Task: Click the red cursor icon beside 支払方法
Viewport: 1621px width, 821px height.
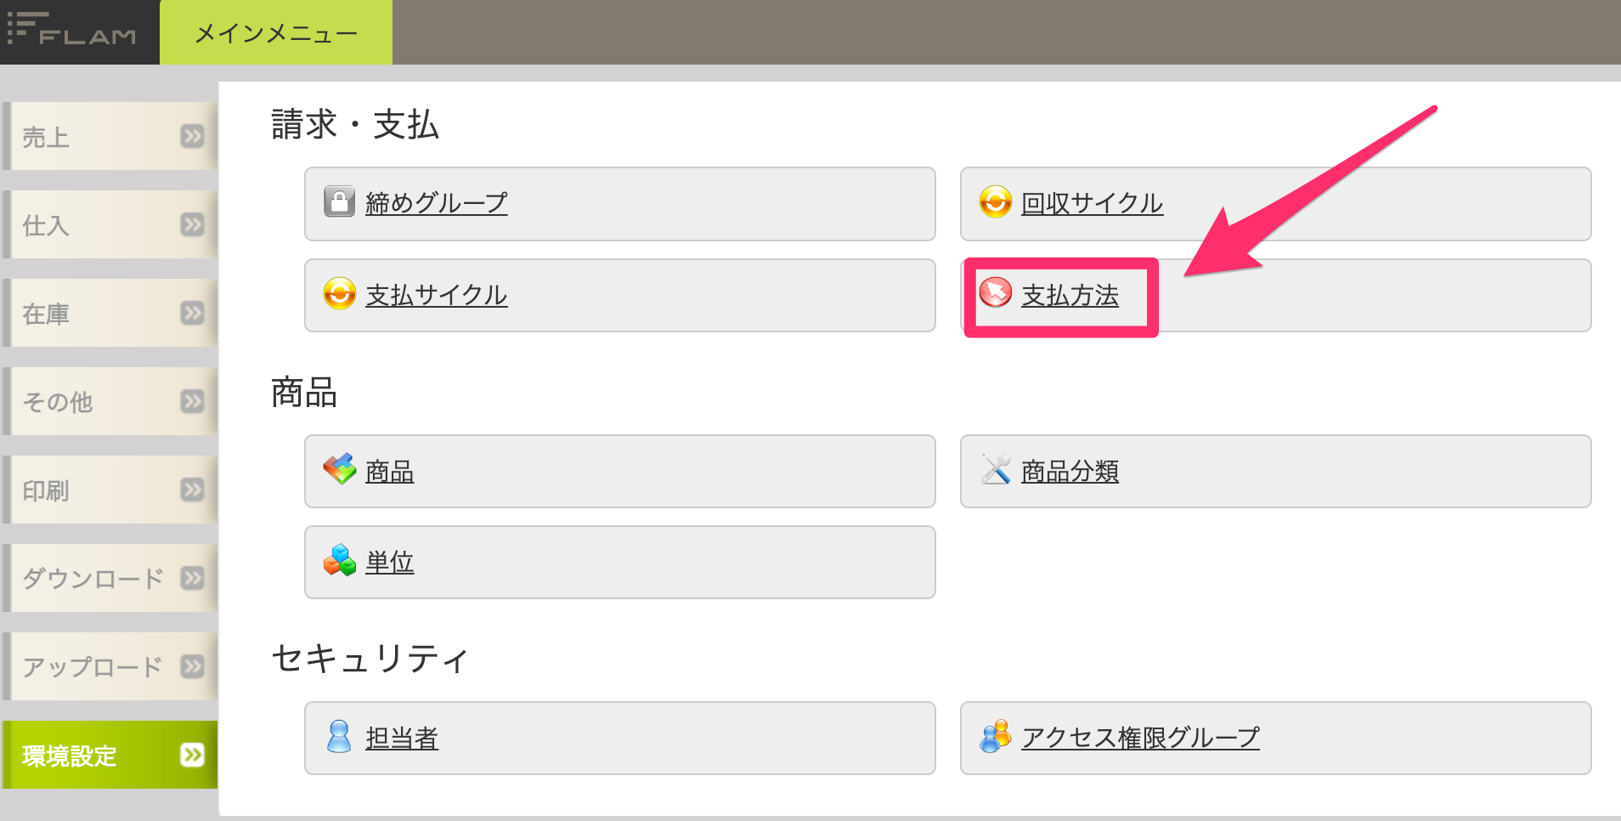Action: click(995, 293)
